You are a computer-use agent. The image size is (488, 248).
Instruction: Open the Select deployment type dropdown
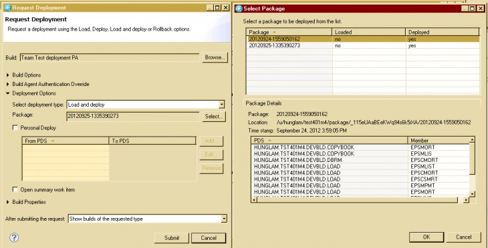point(221,105)
